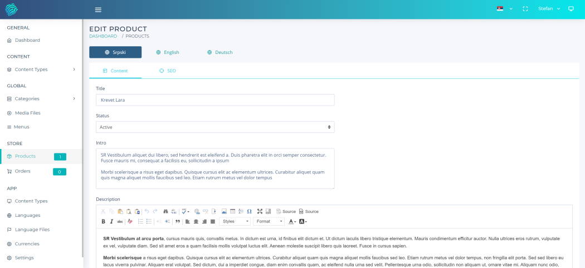Switch to the SEO tab
Viewport: 585px width, 268px height.
coord(167,71)
